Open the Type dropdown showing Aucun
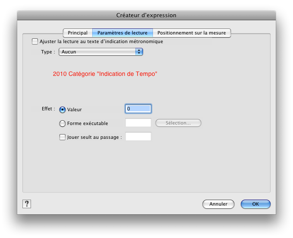The image size is (293, 238). [100, 52]
